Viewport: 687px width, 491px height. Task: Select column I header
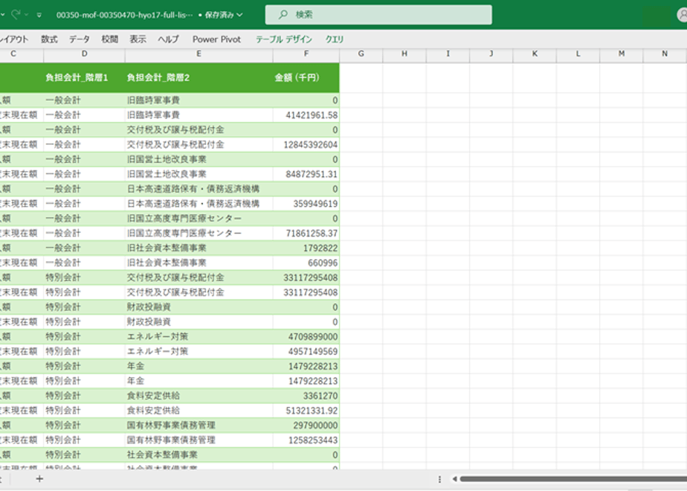448,54
